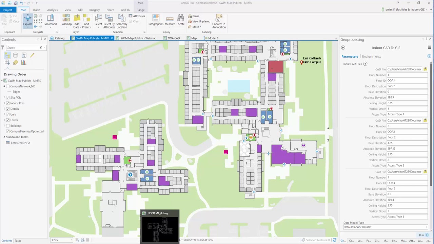This screenshot has width=434, height=244.
Task: Add another Input CAD Files entry
Action: [365, 64]
